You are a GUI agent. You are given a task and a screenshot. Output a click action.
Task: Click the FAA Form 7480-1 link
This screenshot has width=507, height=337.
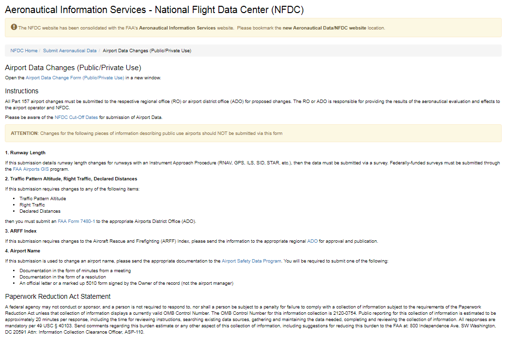(x=77, y=221)
